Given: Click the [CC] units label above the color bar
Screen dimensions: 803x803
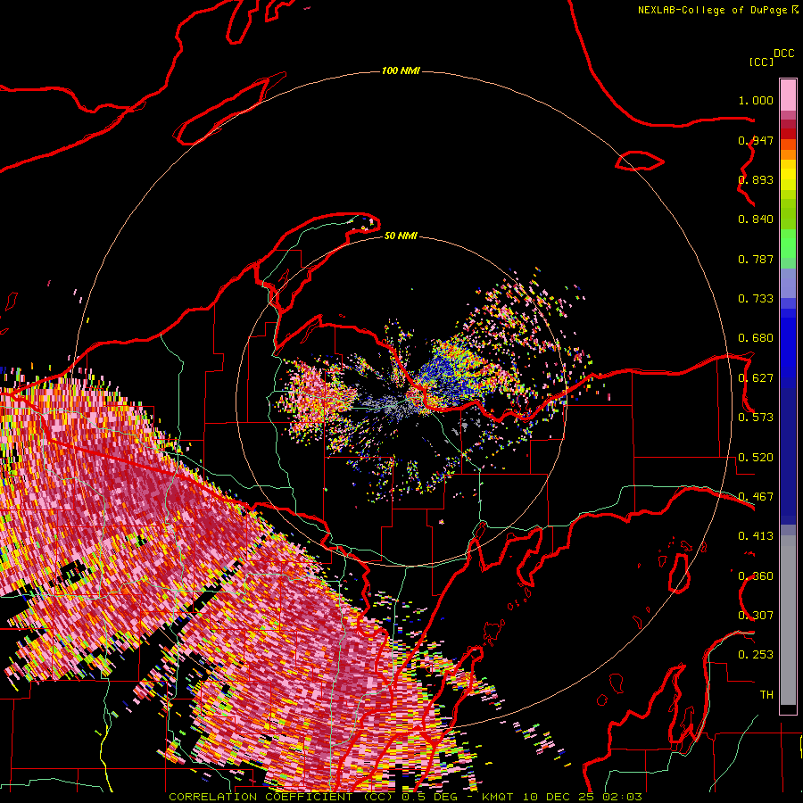Looking at the screenshot, I should click(761, 62).
